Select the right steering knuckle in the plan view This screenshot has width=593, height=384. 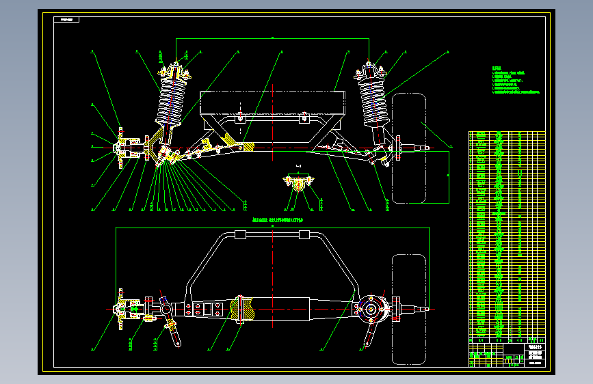[372, 310]
